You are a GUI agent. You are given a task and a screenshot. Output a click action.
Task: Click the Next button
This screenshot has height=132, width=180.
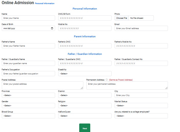pyautogui.click(x=85, y=128)
